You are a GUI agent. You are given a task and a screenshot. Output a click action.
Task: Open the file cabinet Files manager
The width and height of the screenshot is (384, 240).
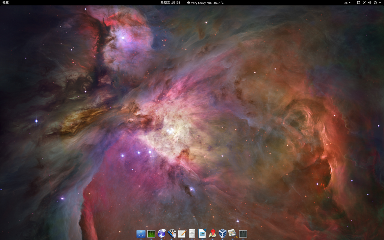coord(192,234)
